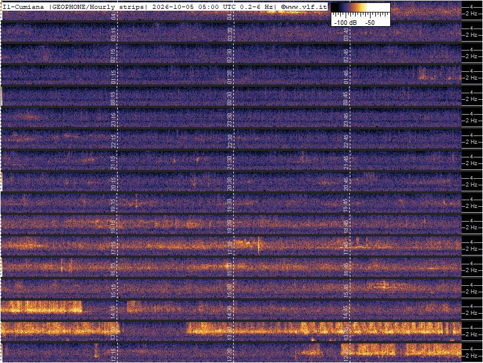Select the 19:30 time marker
This screenshot has width=483, height=363.
(230, 205)
